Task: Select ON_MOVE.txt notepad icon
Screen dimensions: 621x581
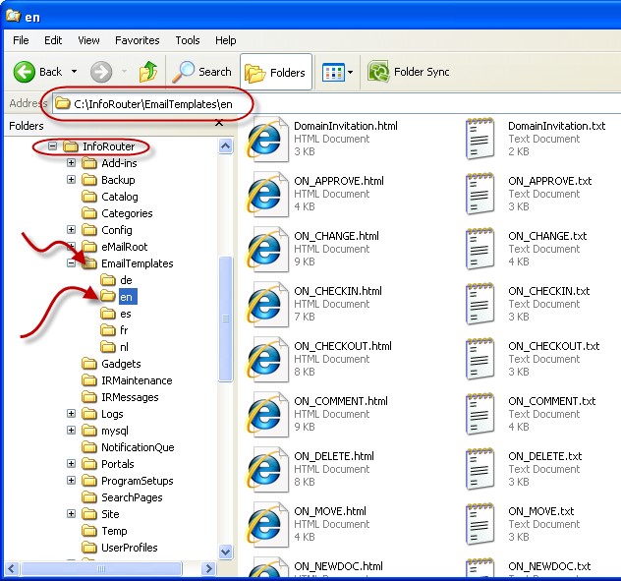Action: 480,524
